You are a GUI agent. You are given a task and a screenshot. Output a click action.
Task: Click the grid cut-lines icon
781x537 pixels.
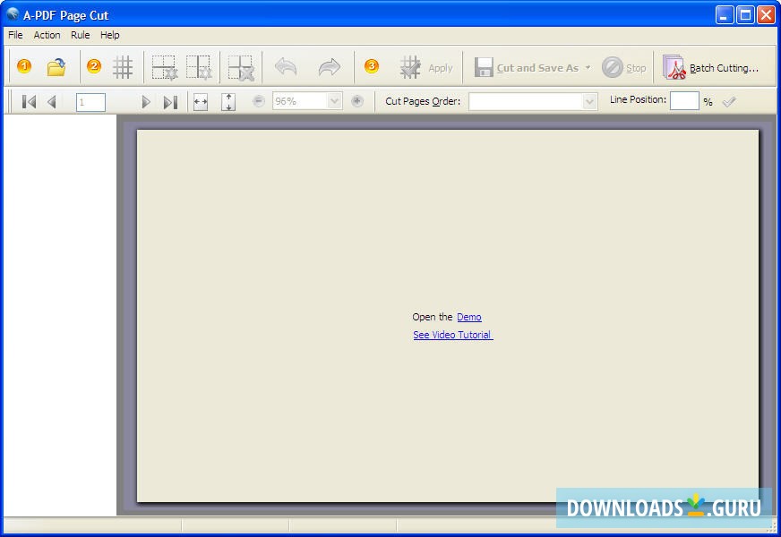123,67
